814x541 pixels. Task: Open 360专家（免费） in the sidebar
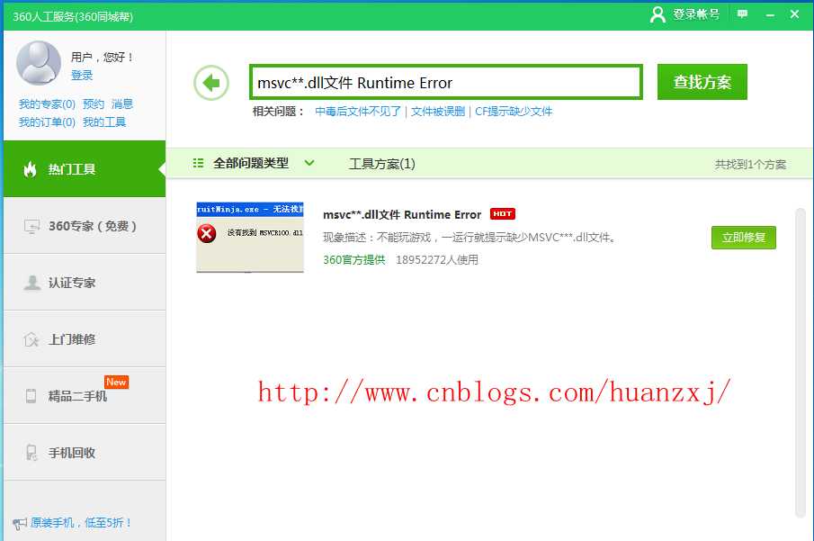tap(85, 226)
